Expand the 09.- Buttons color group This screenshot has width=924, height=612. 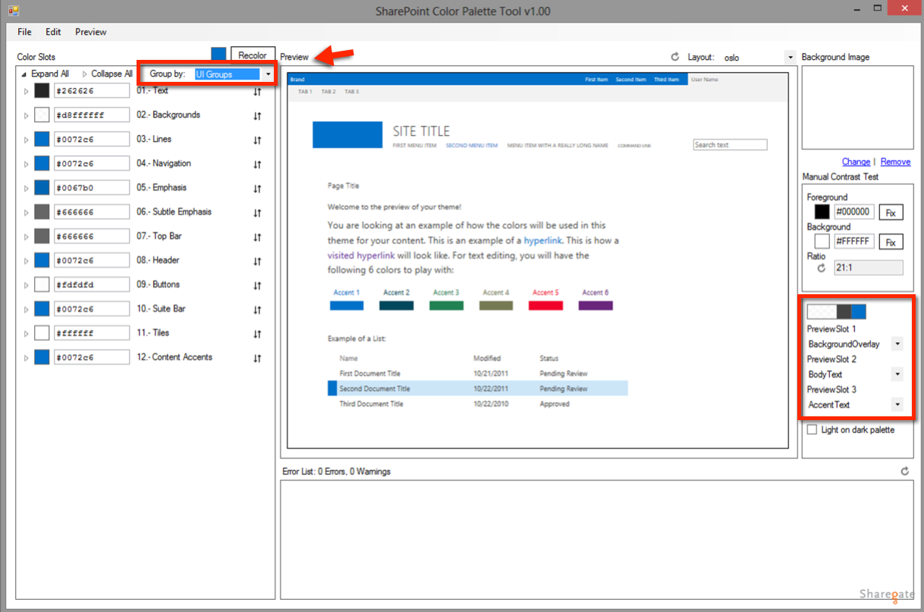click(x=26, y=286)
